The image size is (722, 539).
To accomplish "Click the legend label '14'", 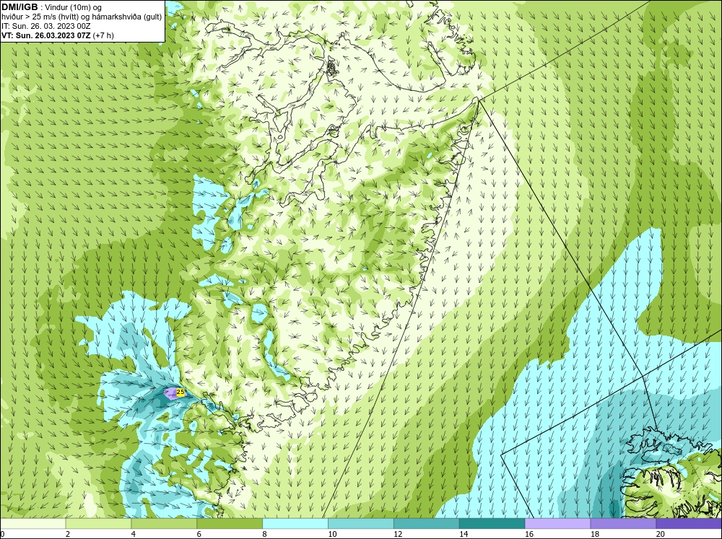I will (x=464, y=534).
